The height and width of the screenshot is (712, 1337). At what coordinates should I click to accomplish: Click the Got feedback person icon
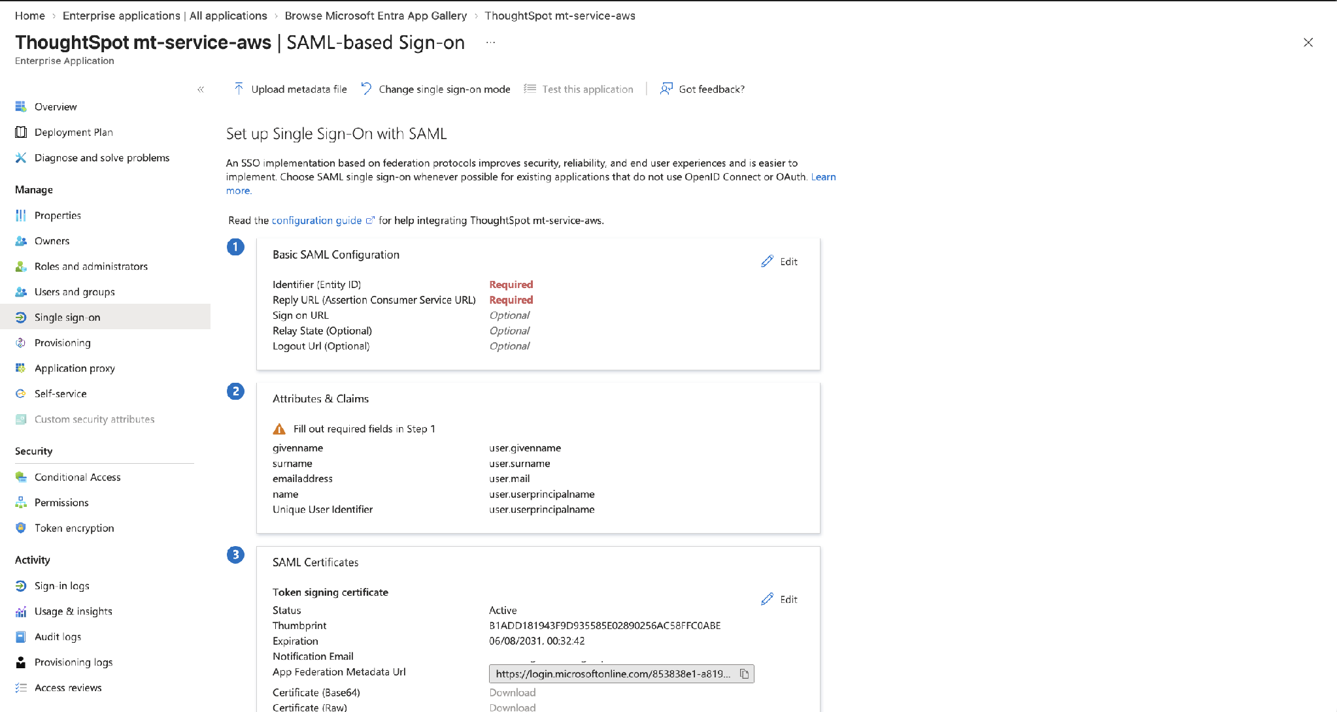(666, 89)
